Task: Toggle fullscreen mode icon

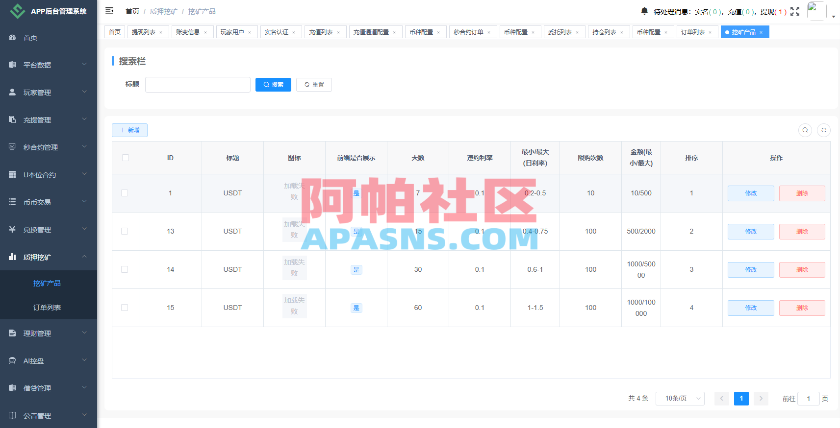Action: point(795,11)
